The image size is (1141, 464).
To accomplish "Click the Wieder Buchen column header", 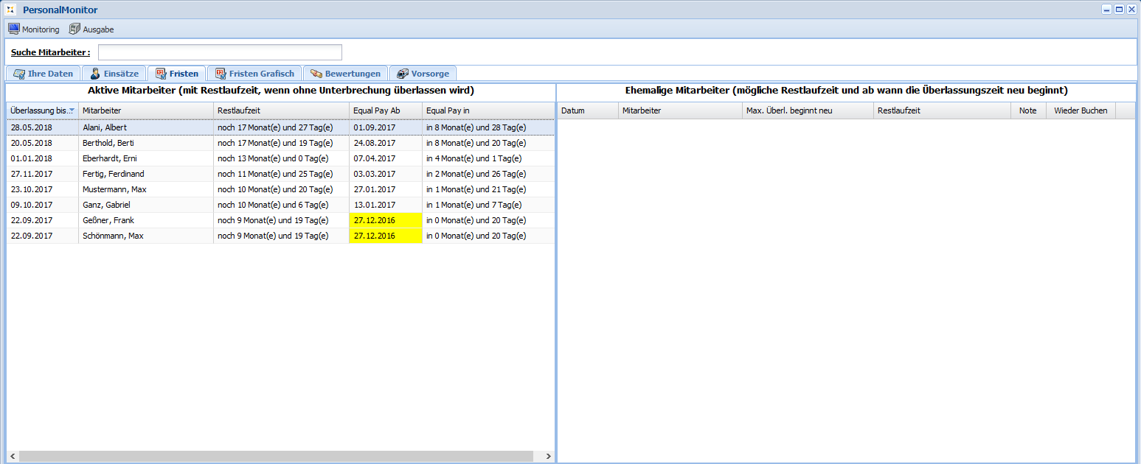I will (x=1080, y=110).
